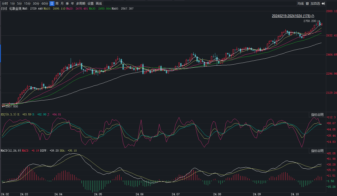Screen dimensions: 337x196
Task: Click the MA30: 2650.864 label
Action: tap(100, 9)
